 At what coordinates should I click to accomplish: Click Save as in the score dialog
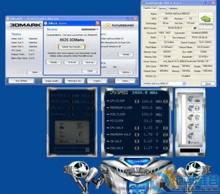pyautogui.click(x=90, y=62)
